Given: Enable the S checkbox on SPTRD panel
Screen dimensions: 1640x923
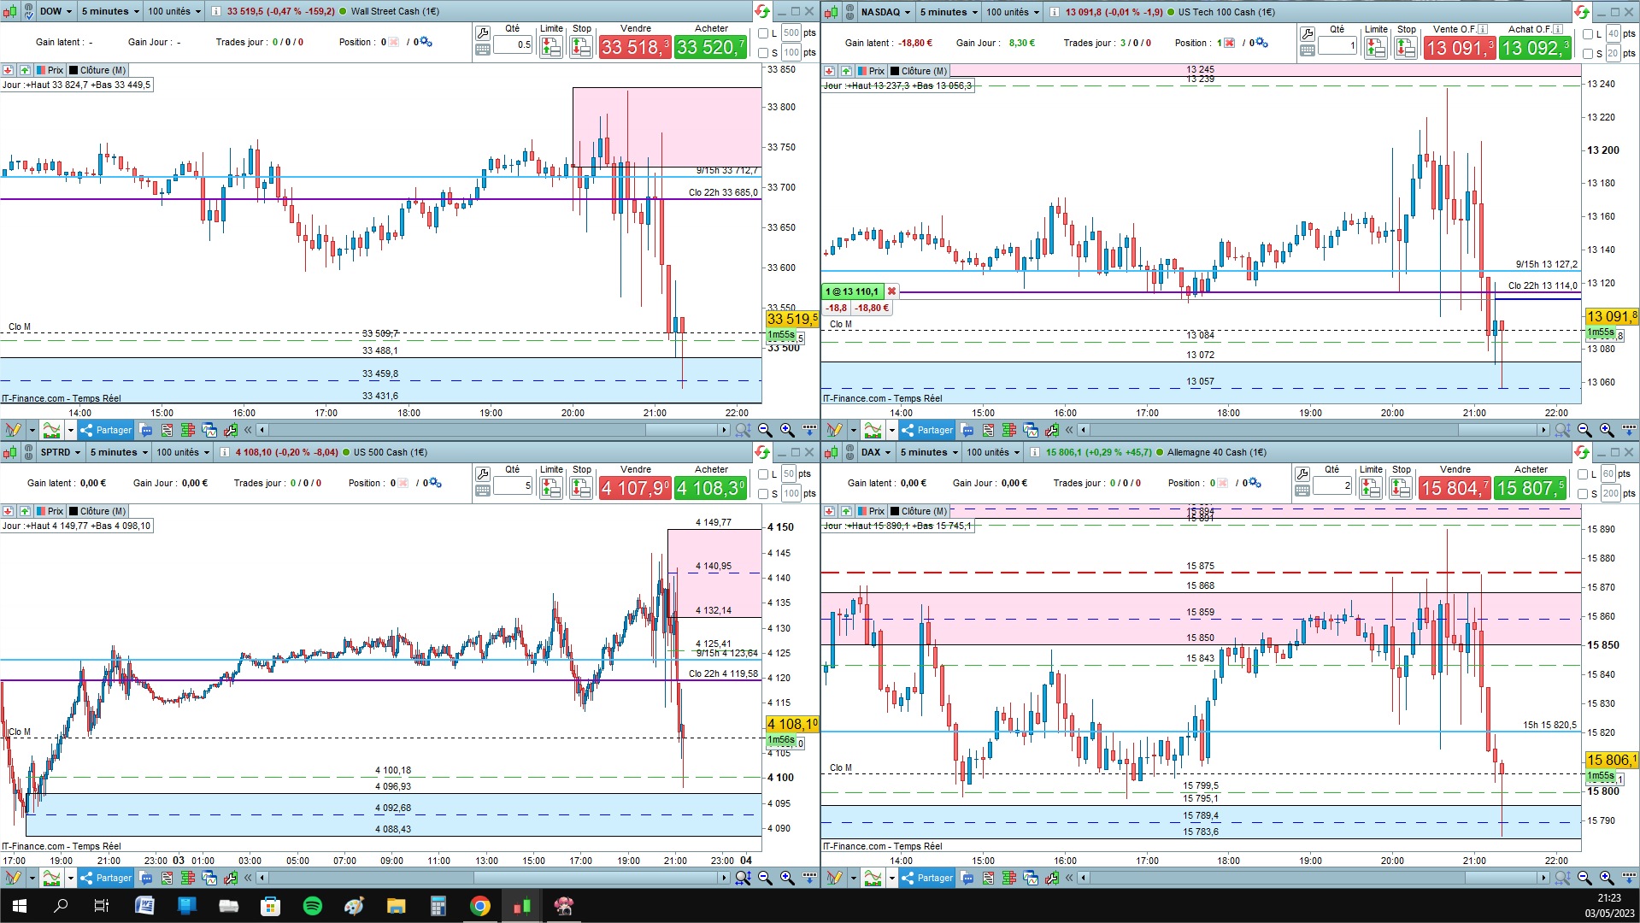Looking at the screenshot, I should [x=764, y=494].
